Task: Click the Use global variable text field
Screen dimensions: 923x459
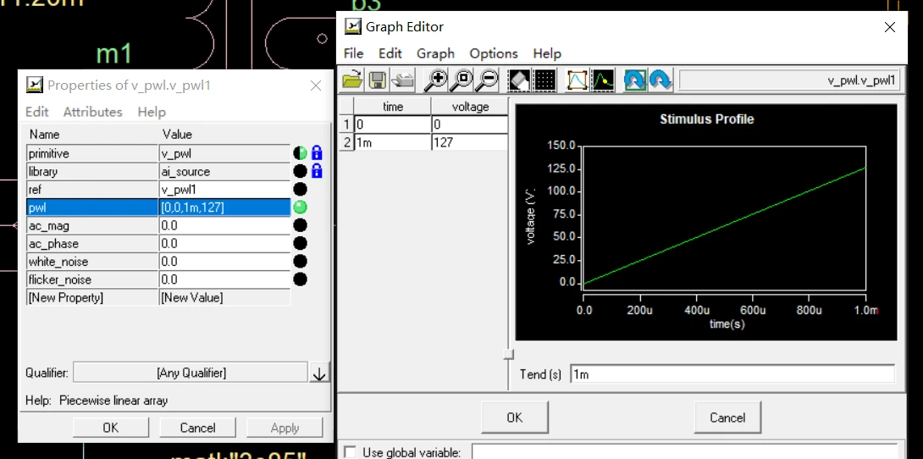Action: (x=684, y=452)
